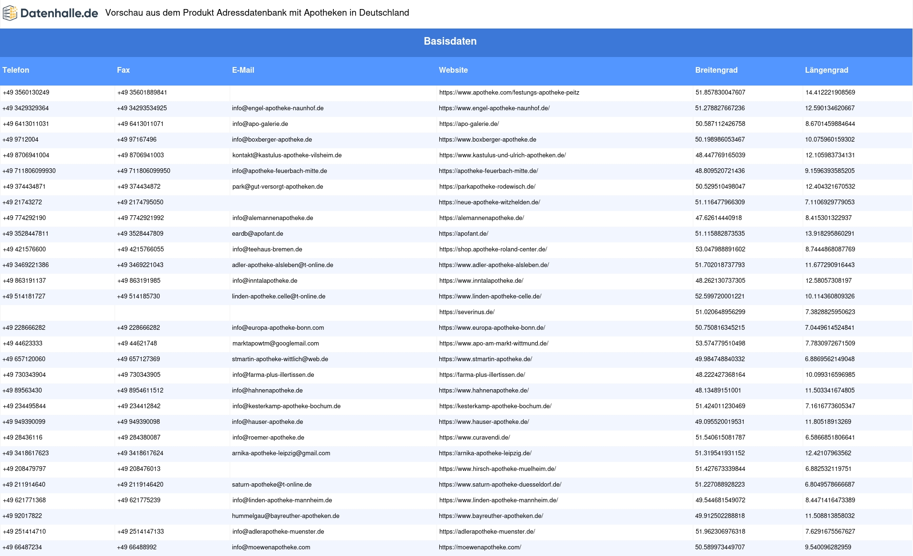913x556 pixels.
Task: Select phone number +49 711806099930
Action: click(x=29, y=171)
